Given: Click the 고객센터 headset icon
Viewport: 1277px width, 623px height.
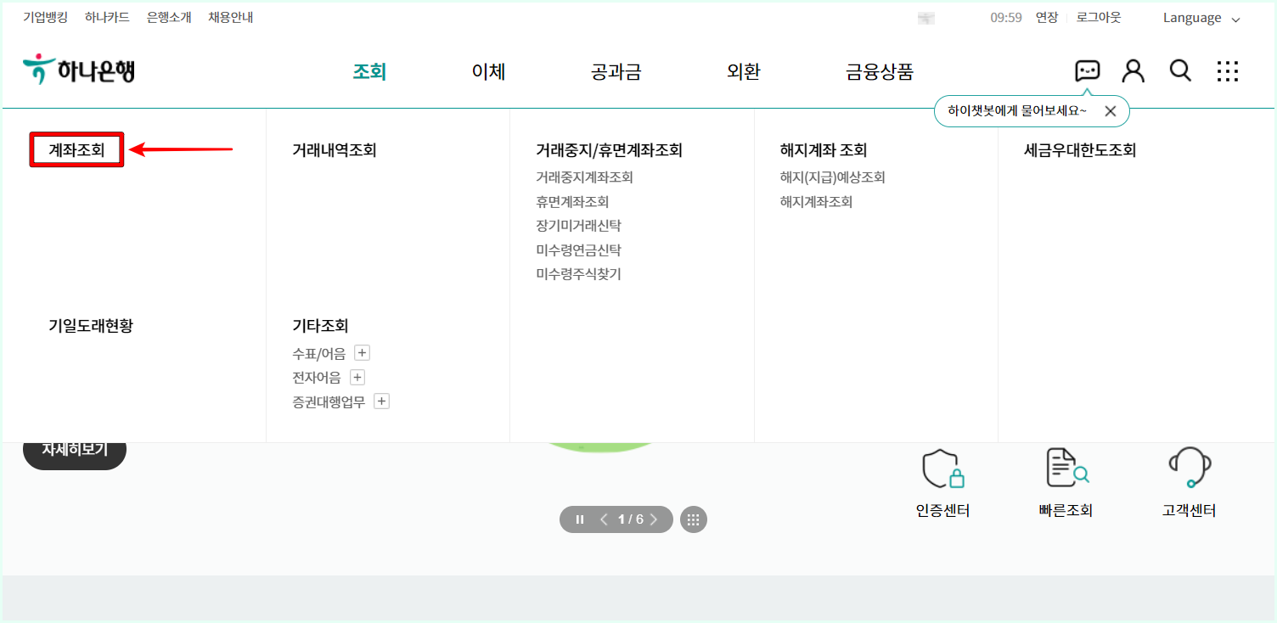Looking at the screenshot, I should tap(1188, 469).
